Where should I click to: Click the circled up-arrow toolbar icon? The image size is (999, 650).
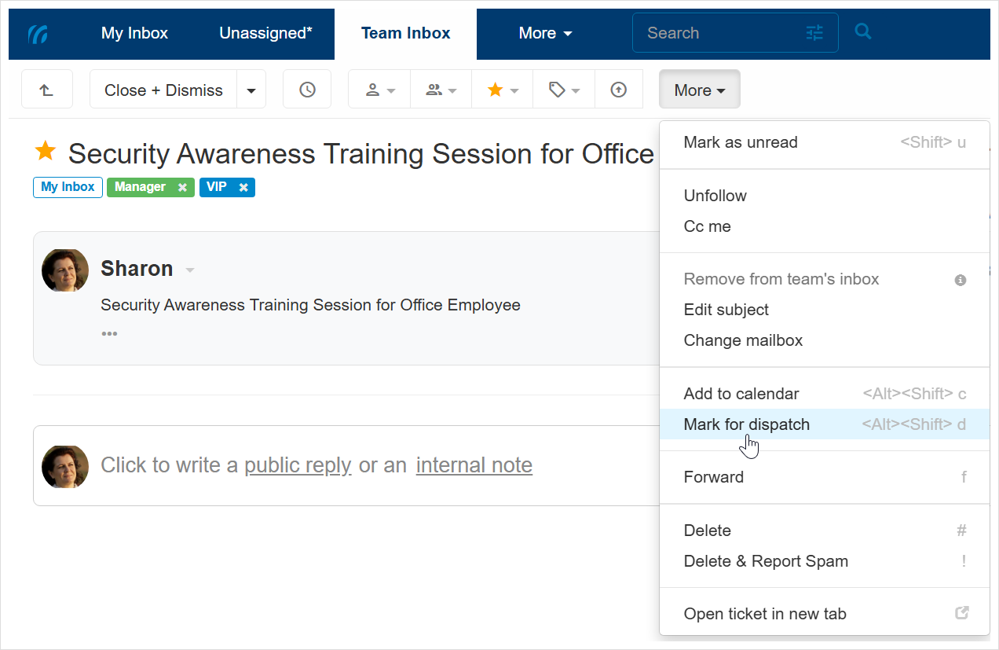point(619,90)
